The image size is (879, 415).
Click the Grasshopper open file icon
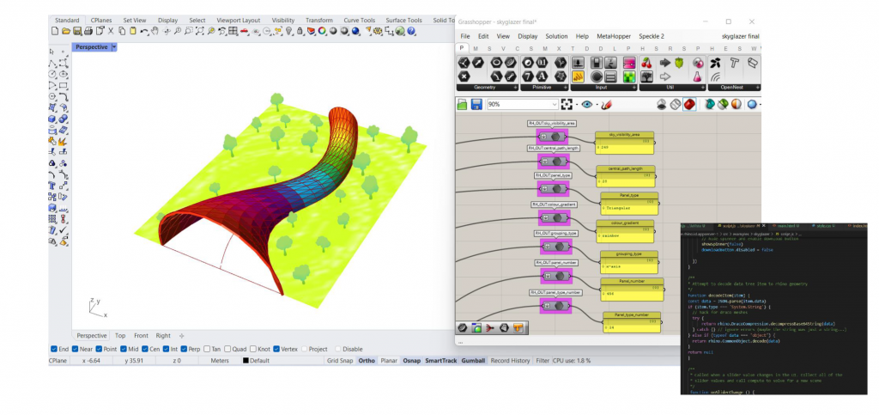(463, 105)
